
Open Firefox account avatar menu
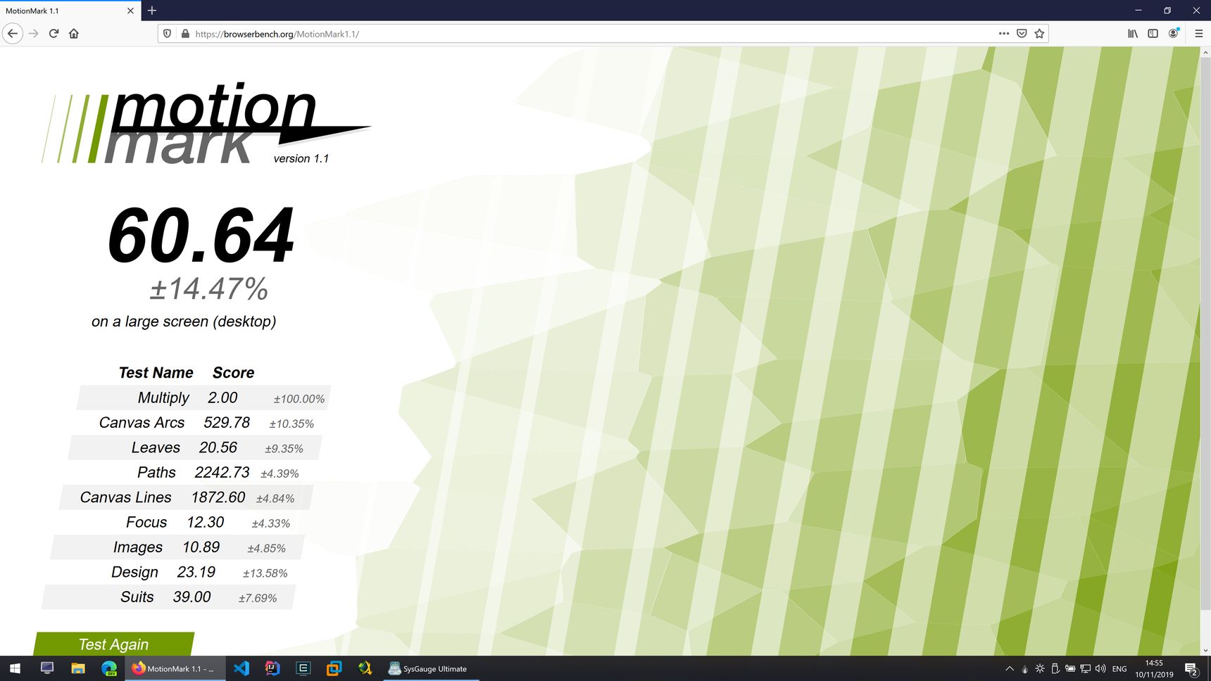(1174, 33)
